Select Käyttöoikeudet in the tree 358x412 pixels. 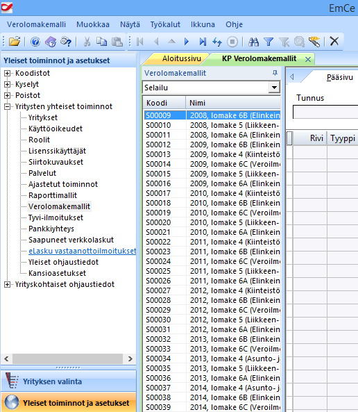(56, 129)
